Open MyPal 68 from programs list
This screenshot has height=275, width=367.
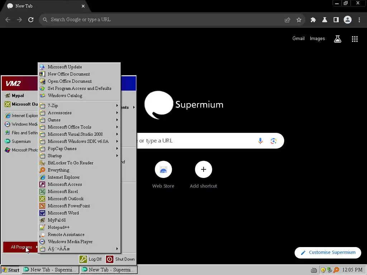pyautogui.click(x=80, y=220)
